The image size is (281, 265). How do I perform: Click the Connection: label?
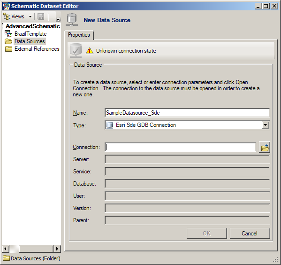tap(86, 147)
